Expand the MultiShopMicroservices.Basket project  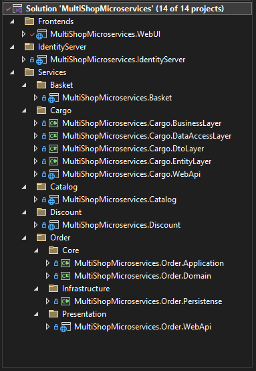pyautogui.click(x=35, y=98)
